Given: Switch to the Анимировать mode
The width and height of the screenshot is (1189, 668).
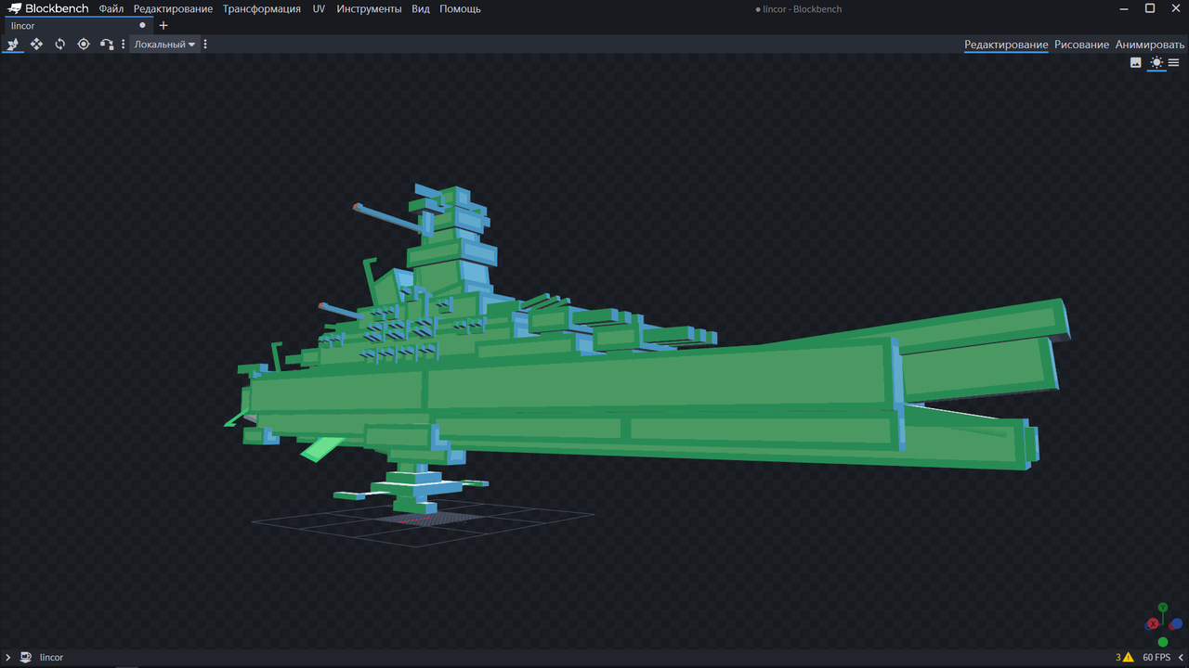Looking at the screenshot, I should tap(1150, 45).
